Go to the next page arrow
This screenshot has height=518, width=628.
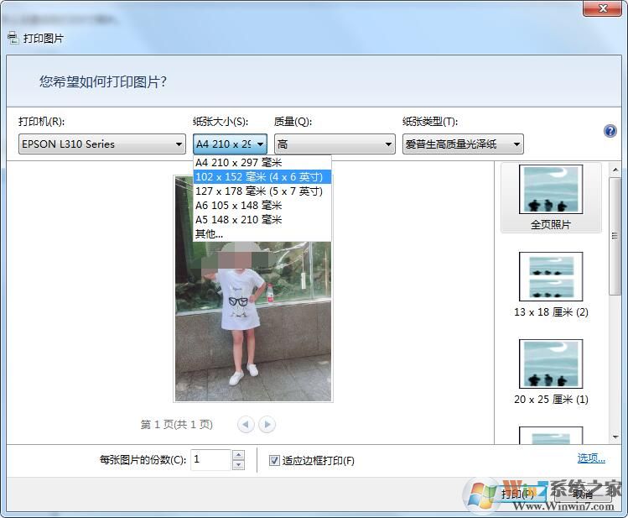(267, 425)
